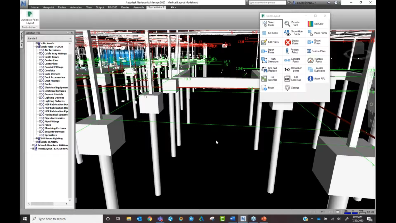Open the Review ribbon tab

[x=62, y=7]
